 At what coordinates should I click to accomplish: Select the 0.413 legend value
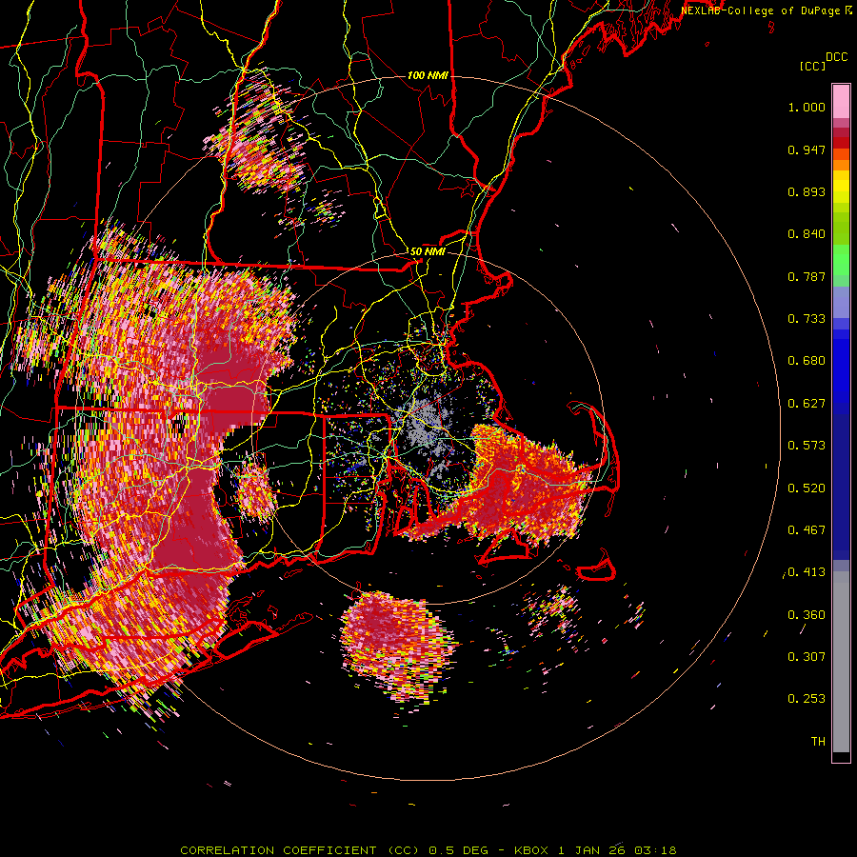coord(807,572)
